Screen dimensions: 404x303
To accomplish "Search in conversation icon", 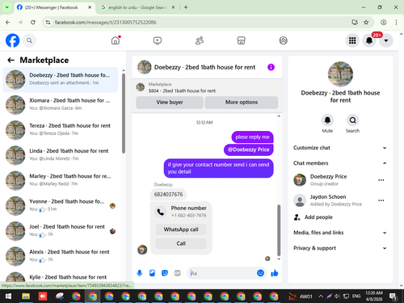I will click(352, 120).
